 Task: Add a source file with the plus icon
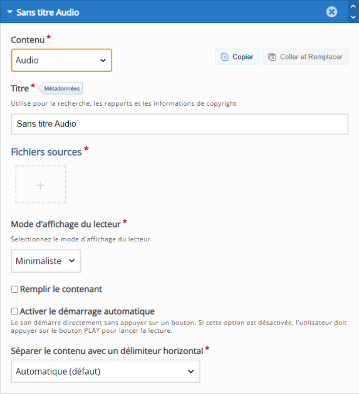click(41, 184)
